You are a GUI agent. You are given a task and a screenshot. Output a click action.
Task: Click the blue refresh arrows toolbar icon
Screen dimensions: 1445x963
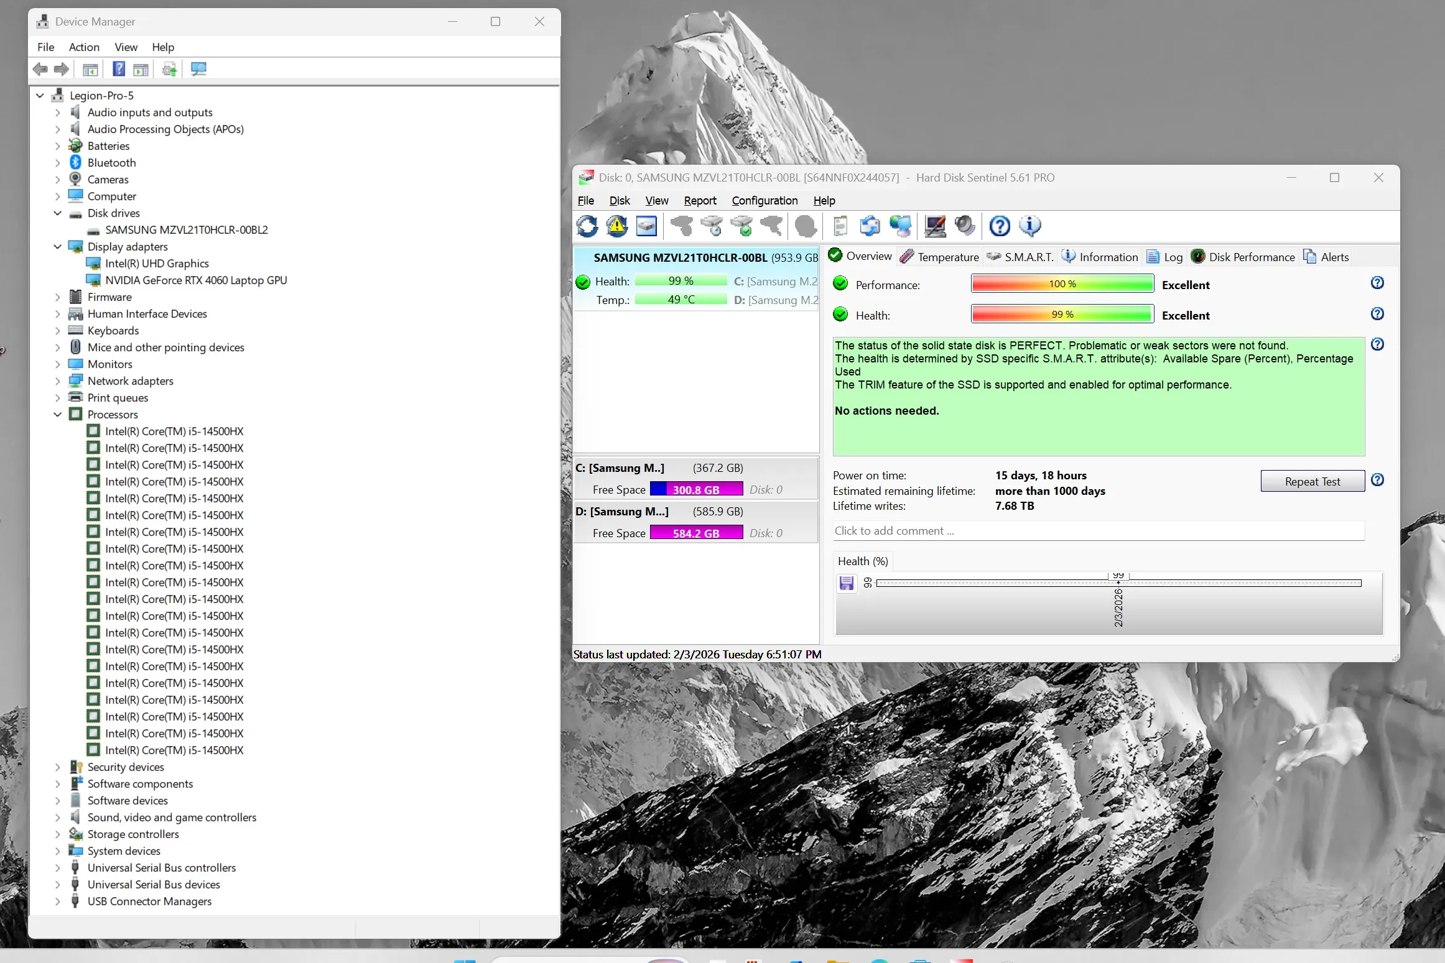587,226
